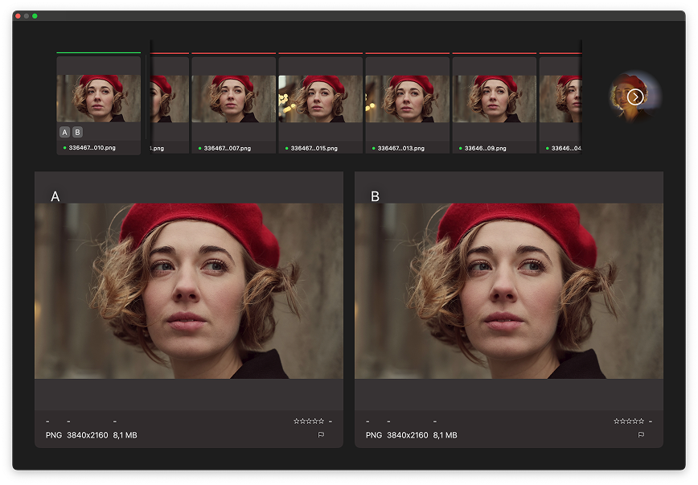Click the next arrow beside the filmstrip
Image resolution: width=698 pixels, height=485 pixels.
635,97
